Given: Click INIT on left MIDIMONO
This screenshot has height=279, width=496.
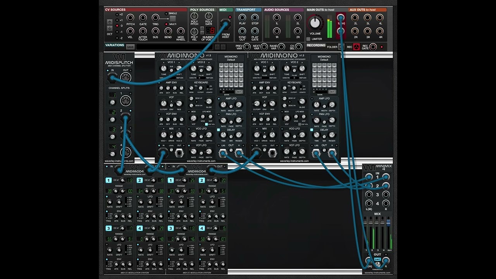Looking at the screenshot, I should click(x=239, y=92).
